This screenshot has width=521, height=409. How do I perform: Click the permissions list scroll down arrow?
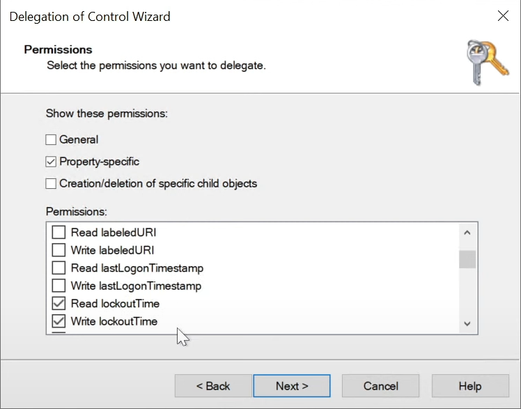tap(467, 323)
